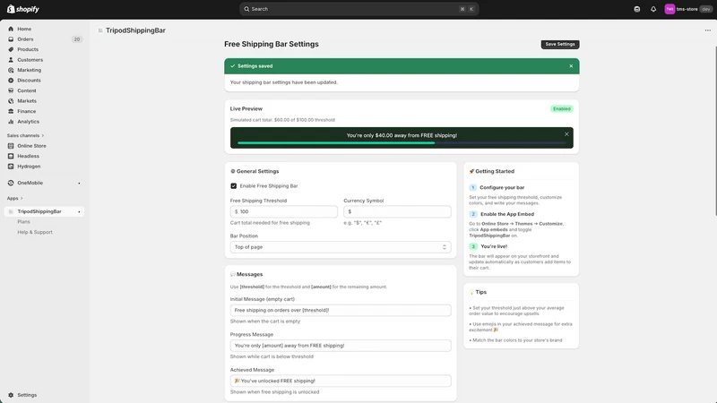The image size is (717, 403).
Task: Open the Discounts icon
Action: coord(11,81)
